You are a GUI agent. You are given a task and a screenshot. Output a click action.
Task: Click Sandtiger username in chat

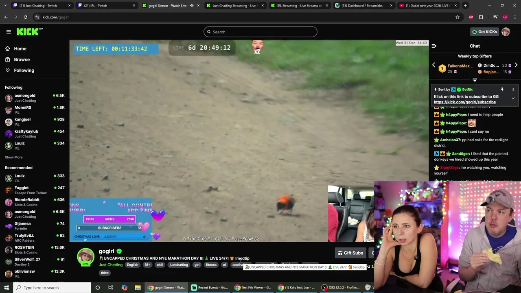click(460, 154)
